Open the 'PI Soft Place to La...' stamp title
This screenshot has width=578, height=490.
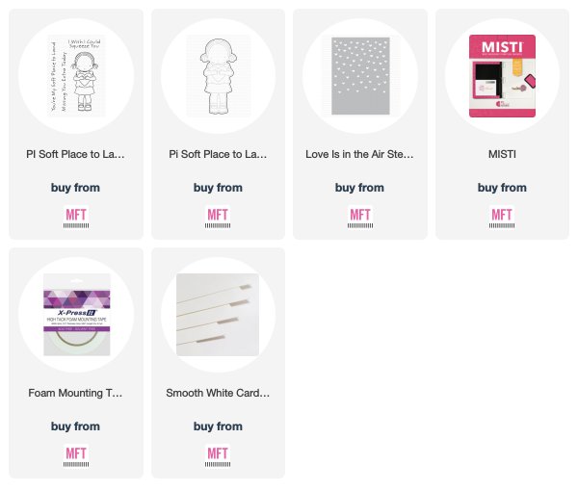point(75,154)
